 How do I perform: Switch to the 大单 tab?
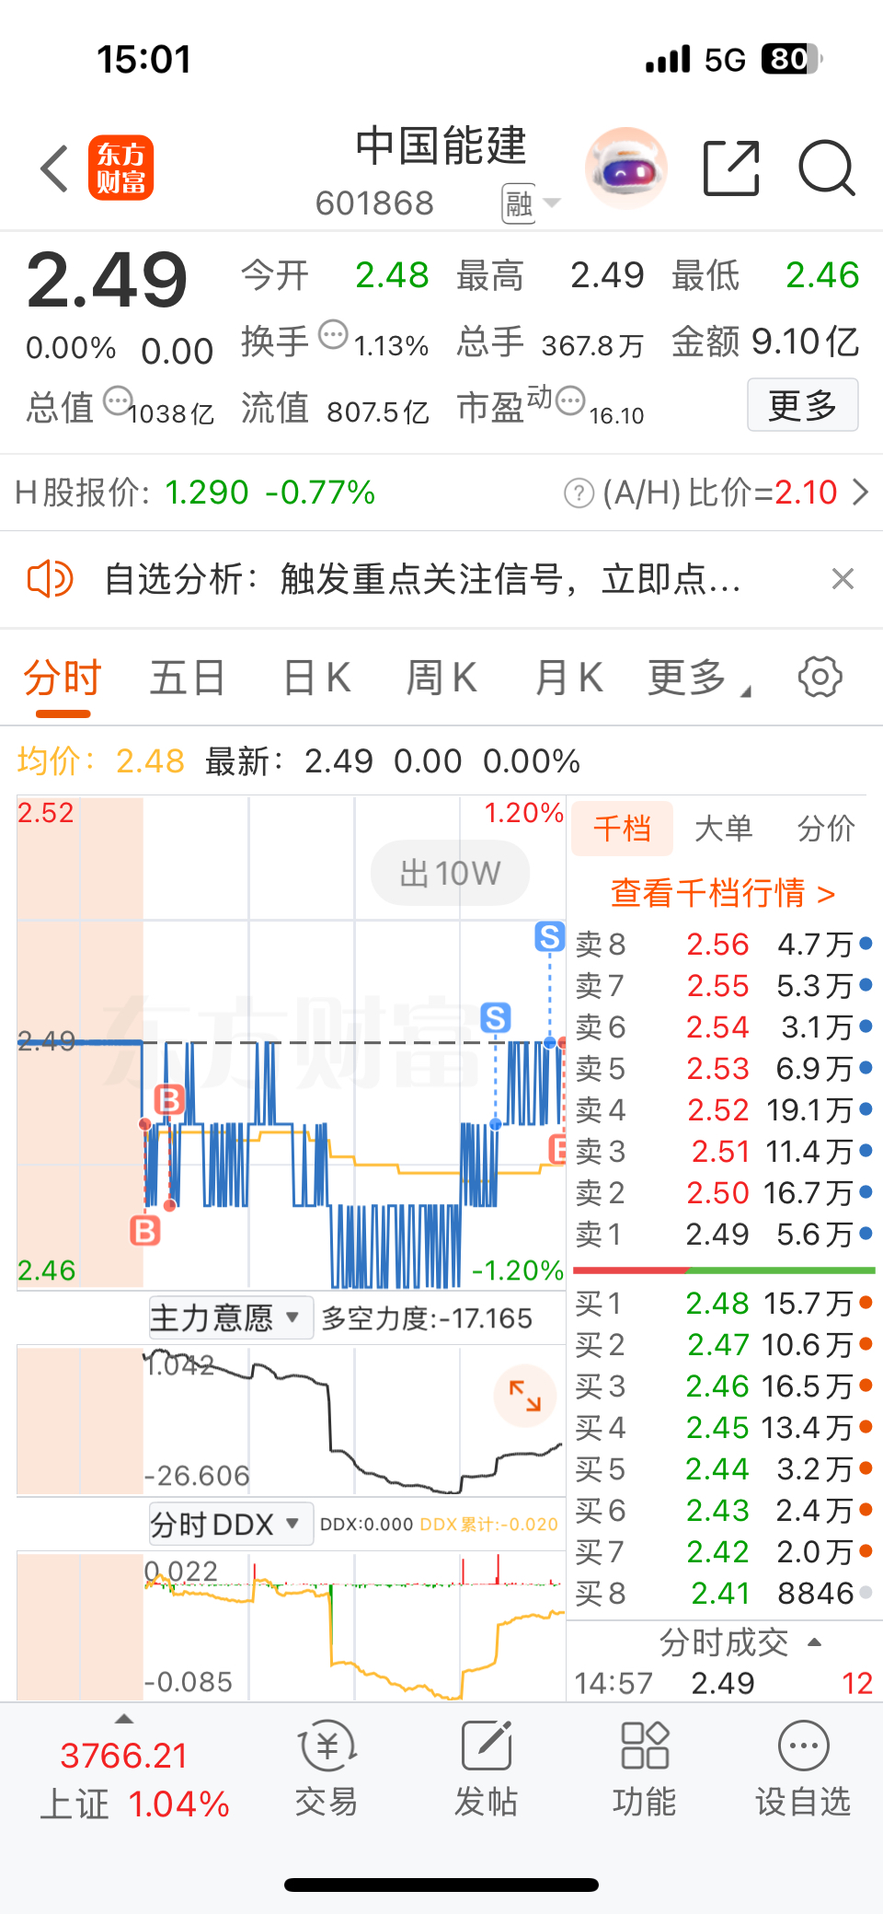point(724,829)
